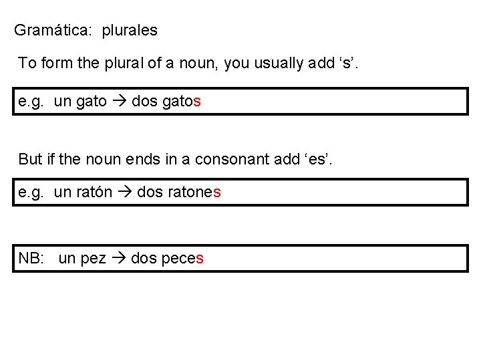
Task: Click the 'dos peces' text
Action: 167,259
